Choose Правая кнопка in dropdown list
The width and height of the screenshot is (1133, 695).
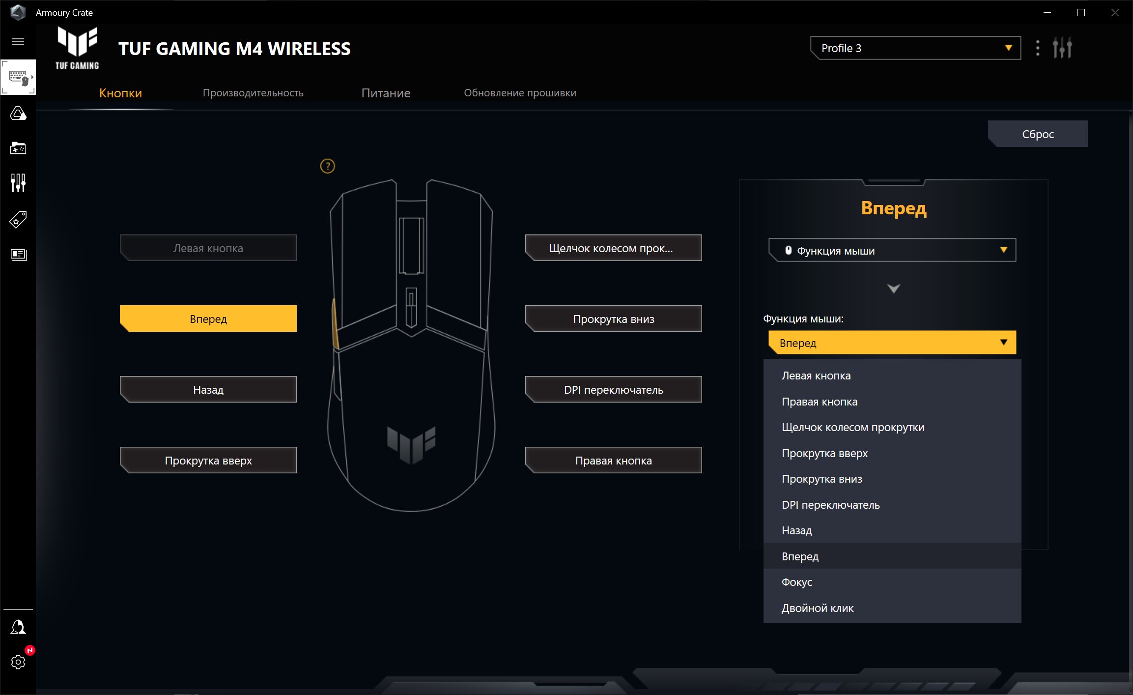[892, 402]
